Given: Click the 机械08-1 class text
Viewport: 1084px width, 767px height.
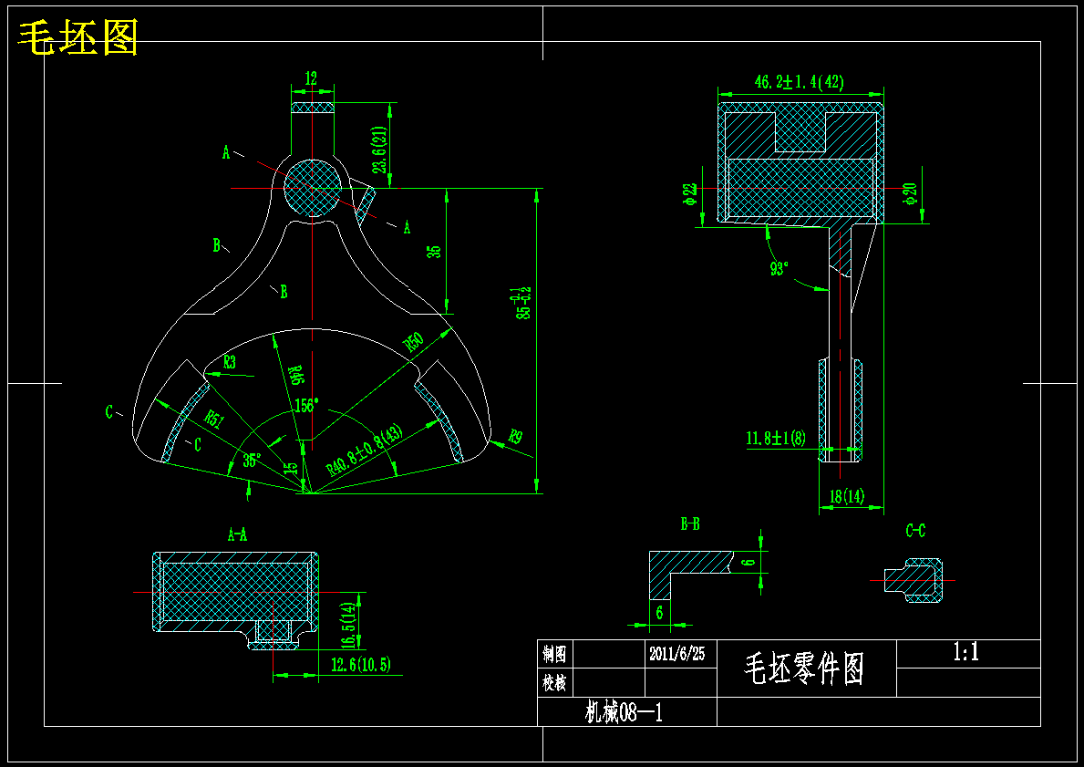Looking at the screenshot, I should click(624, 711).
